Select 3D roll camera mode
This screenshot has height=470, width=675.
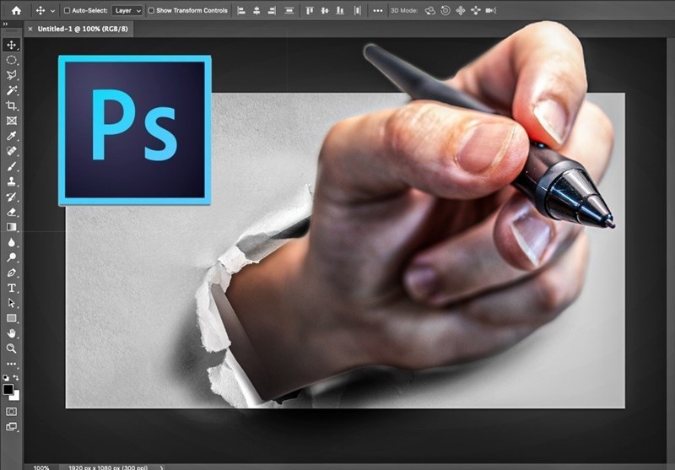pos(445,11)
